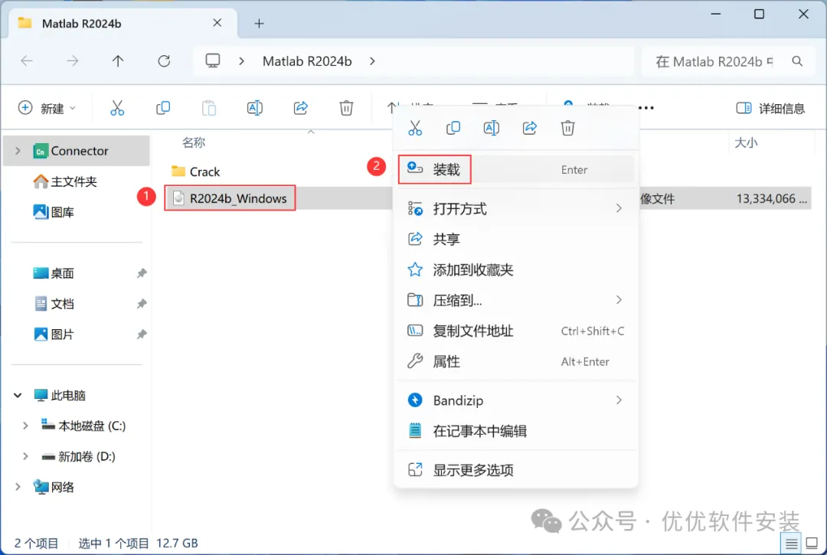Unpin 图片 from quick access
This screenshot has height=555, width=827.
coord(142,335)
